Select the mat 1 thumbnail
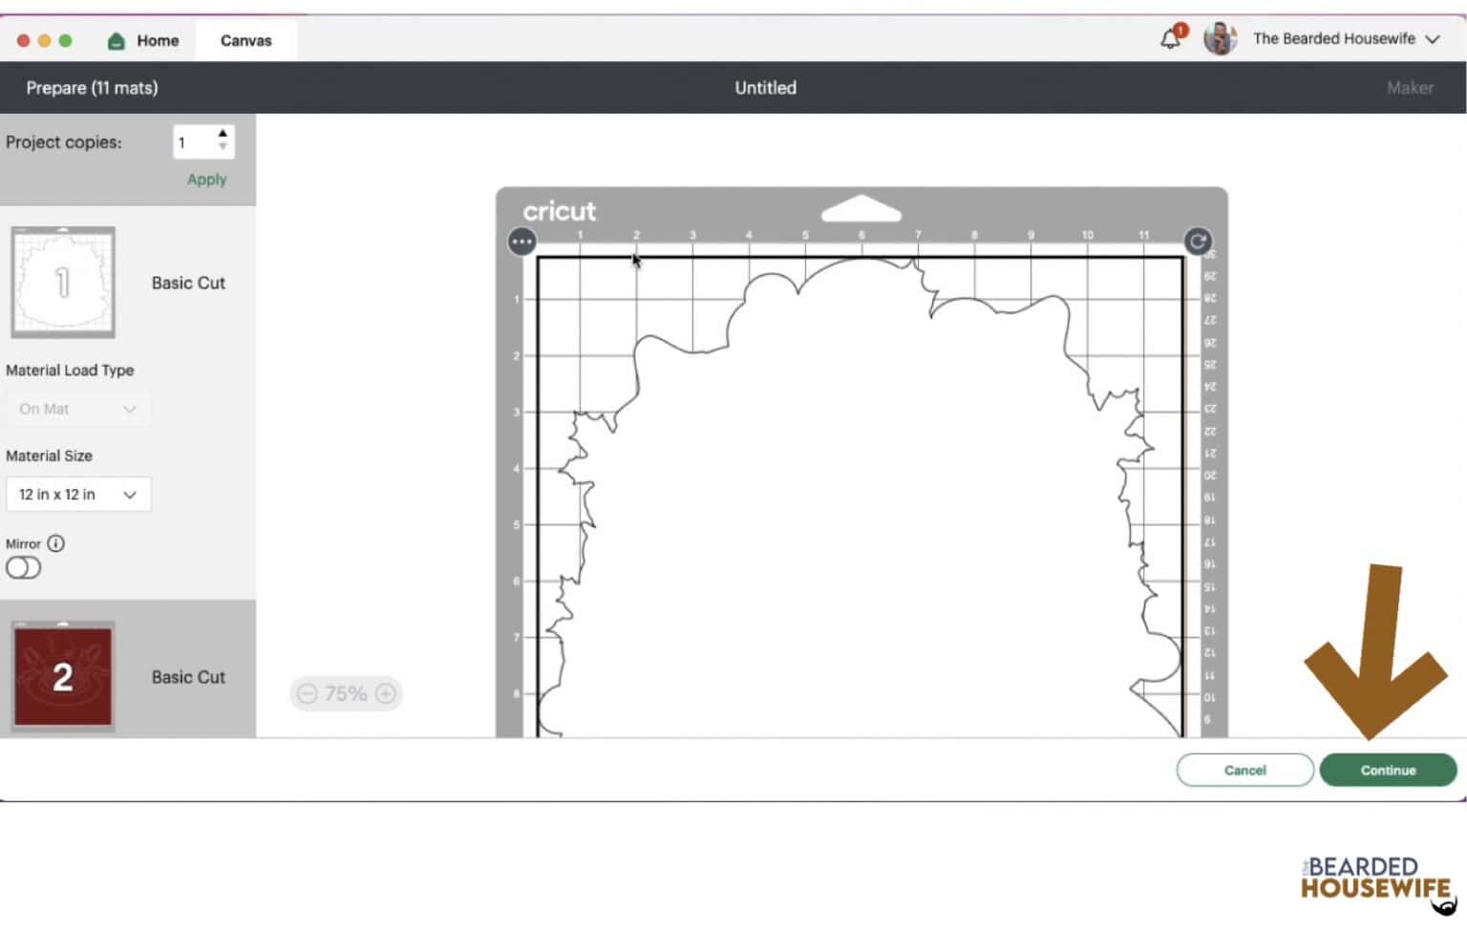 tap(63, 283)
